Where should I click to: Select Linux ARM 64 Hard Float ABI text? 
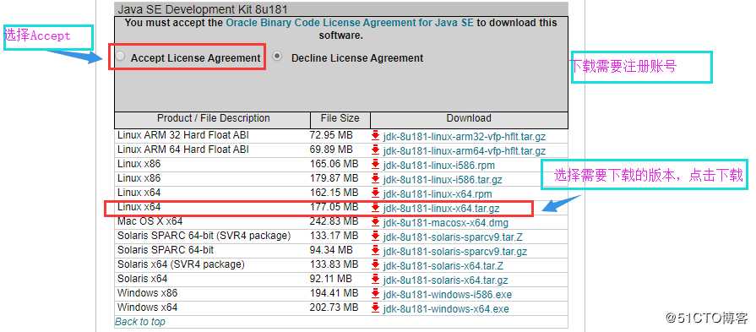(x=183, y=150)
